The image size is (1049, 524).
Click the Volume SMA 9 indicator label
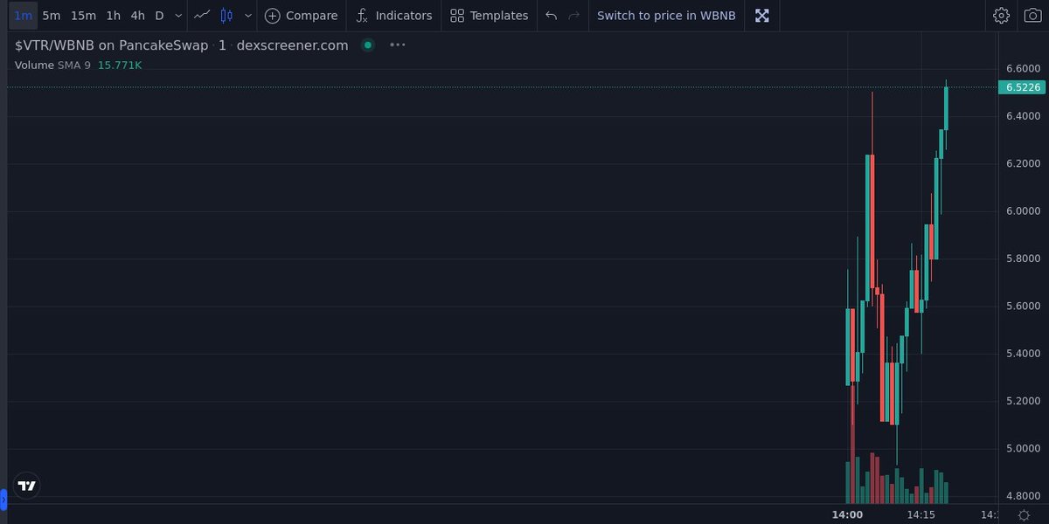point(52,65)
